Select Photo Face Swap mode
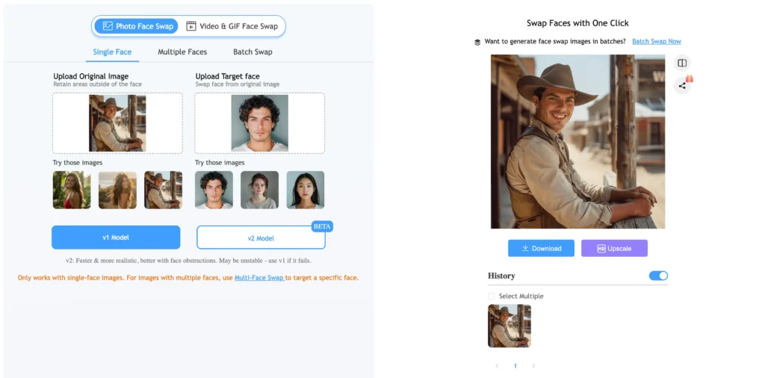 [x=137, y=26]
